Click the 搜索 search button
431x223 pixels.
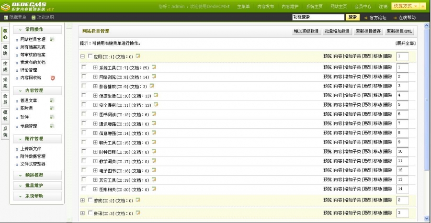tap(352, 17)
